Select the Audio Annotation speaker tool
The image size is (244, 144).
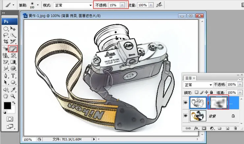pos(6,90)
